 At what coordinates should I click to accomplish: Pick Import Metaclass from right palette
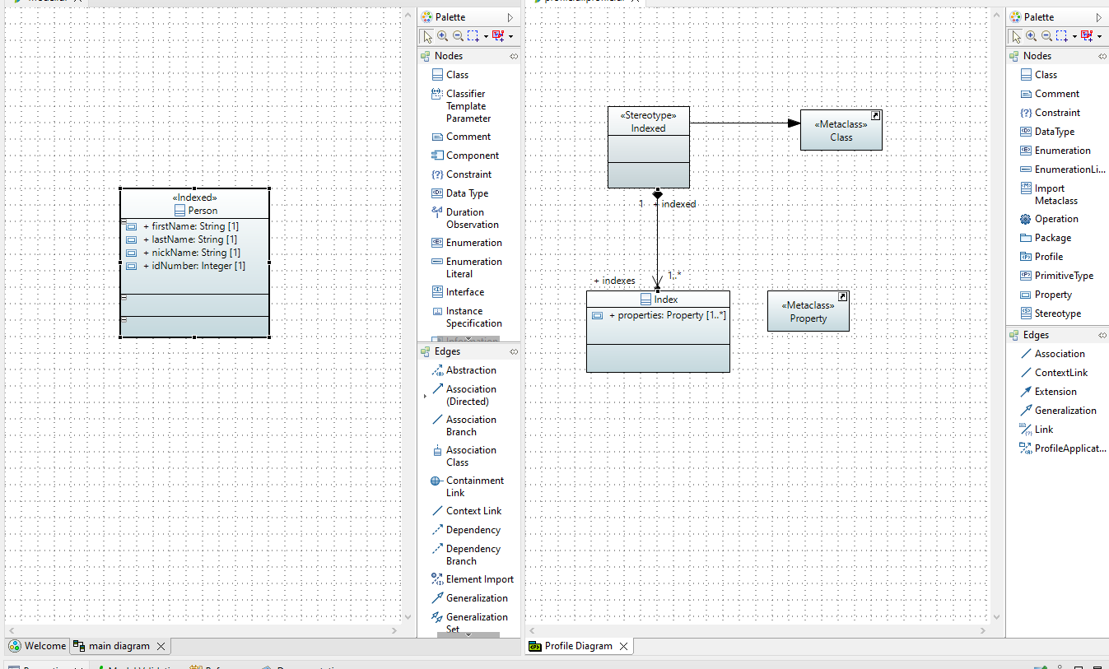[1055, 194]
